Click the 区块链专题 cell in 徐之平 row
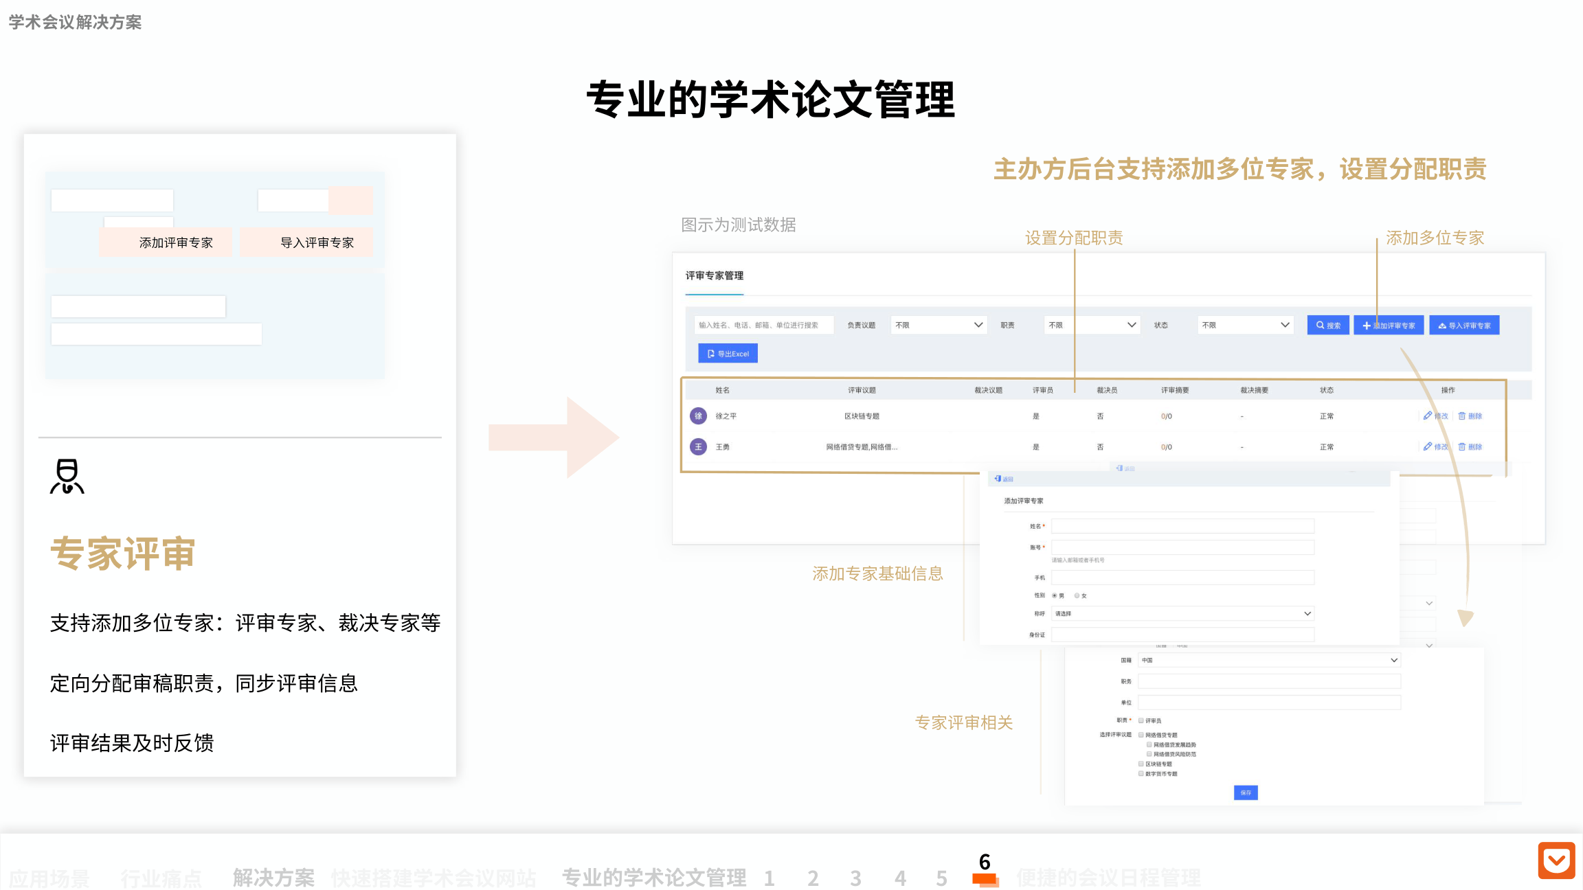The image size is (1583, 890). click(x=862, y=416)
